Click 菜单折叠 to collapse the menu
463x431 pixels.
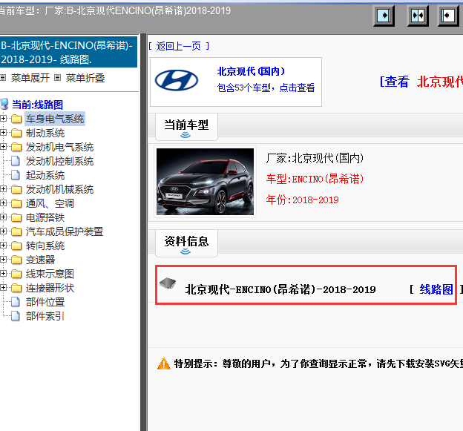coord(85,78)
